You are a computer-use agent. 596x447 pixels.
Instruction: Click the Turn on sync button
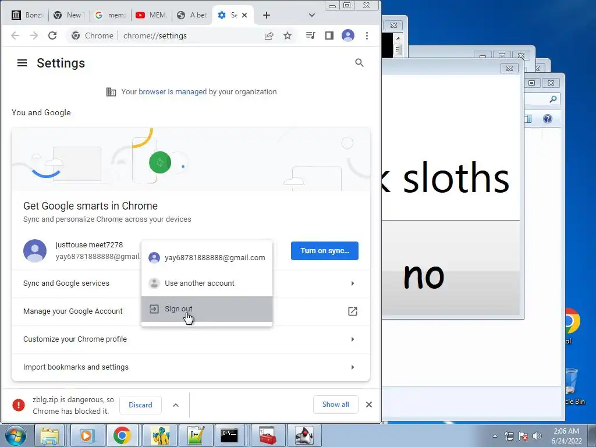[x=325, y=251]
